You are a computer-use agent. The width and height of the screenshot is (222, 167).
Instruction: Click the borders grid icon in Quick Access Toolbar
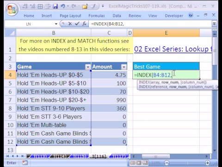point(40,6)
